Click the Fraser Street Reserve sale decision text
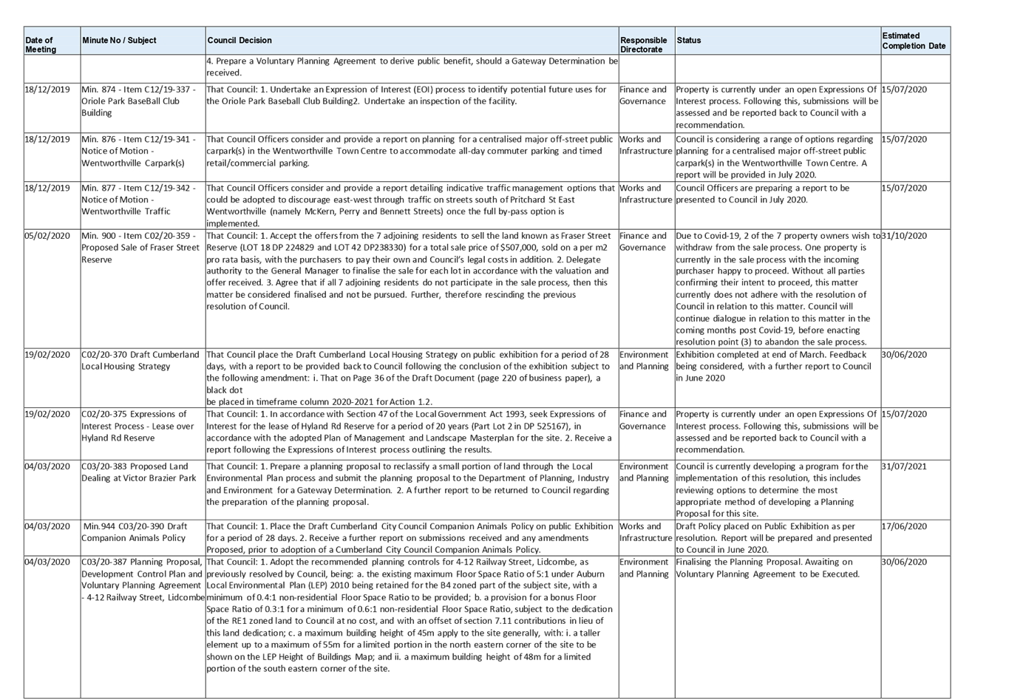 click(409, 271)
